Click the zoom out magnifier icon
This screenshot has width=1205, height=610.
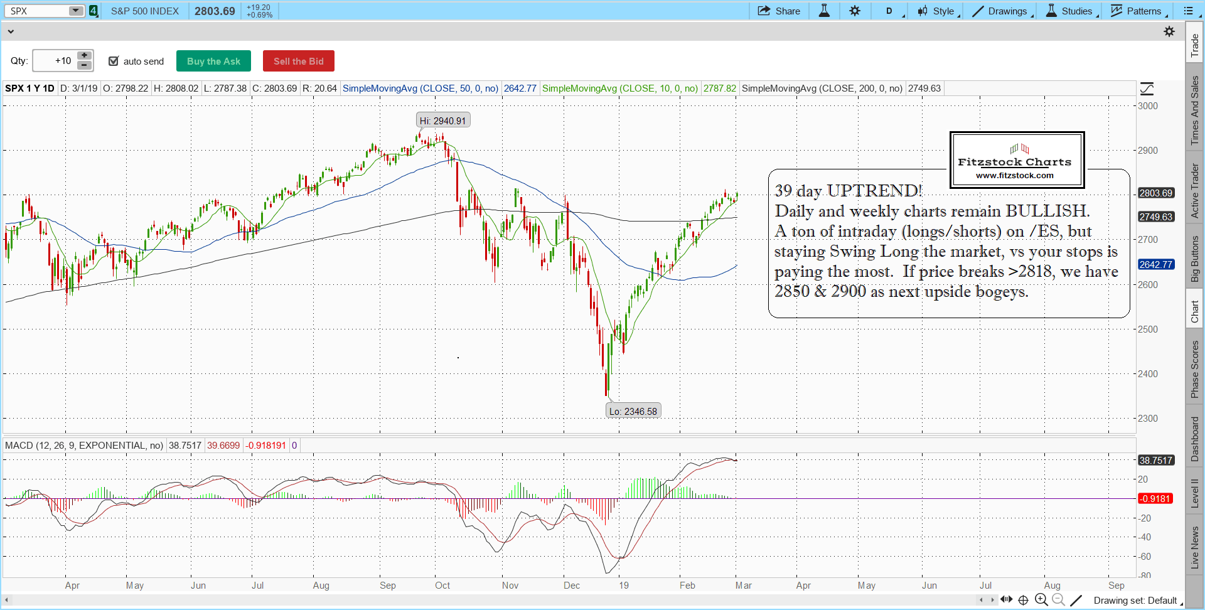click(1058, 600)
